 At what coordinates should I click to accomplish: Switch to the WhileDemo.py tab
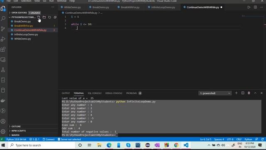72,7
